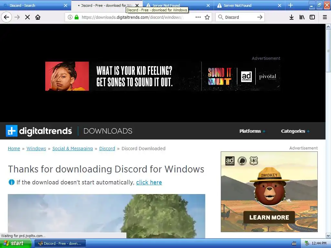Close the Discord - Search tab

click(x=66, y=5)
